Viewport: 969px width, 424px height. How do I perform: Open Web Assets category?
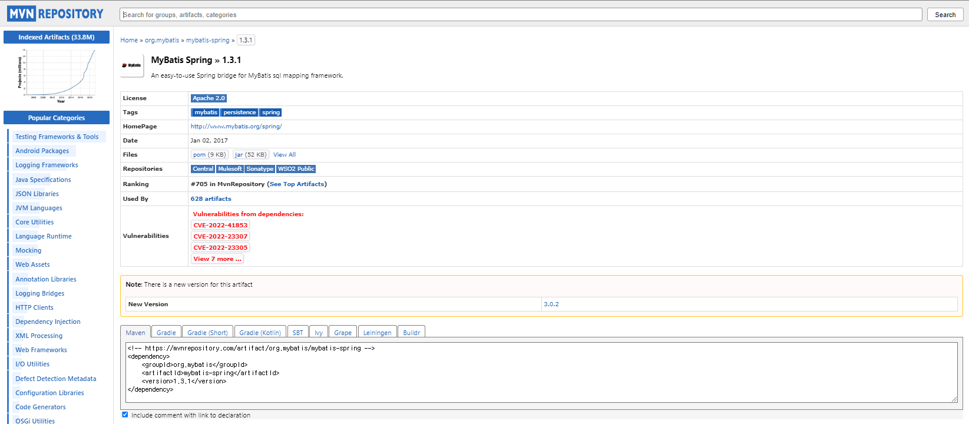[x=32, y=264]
